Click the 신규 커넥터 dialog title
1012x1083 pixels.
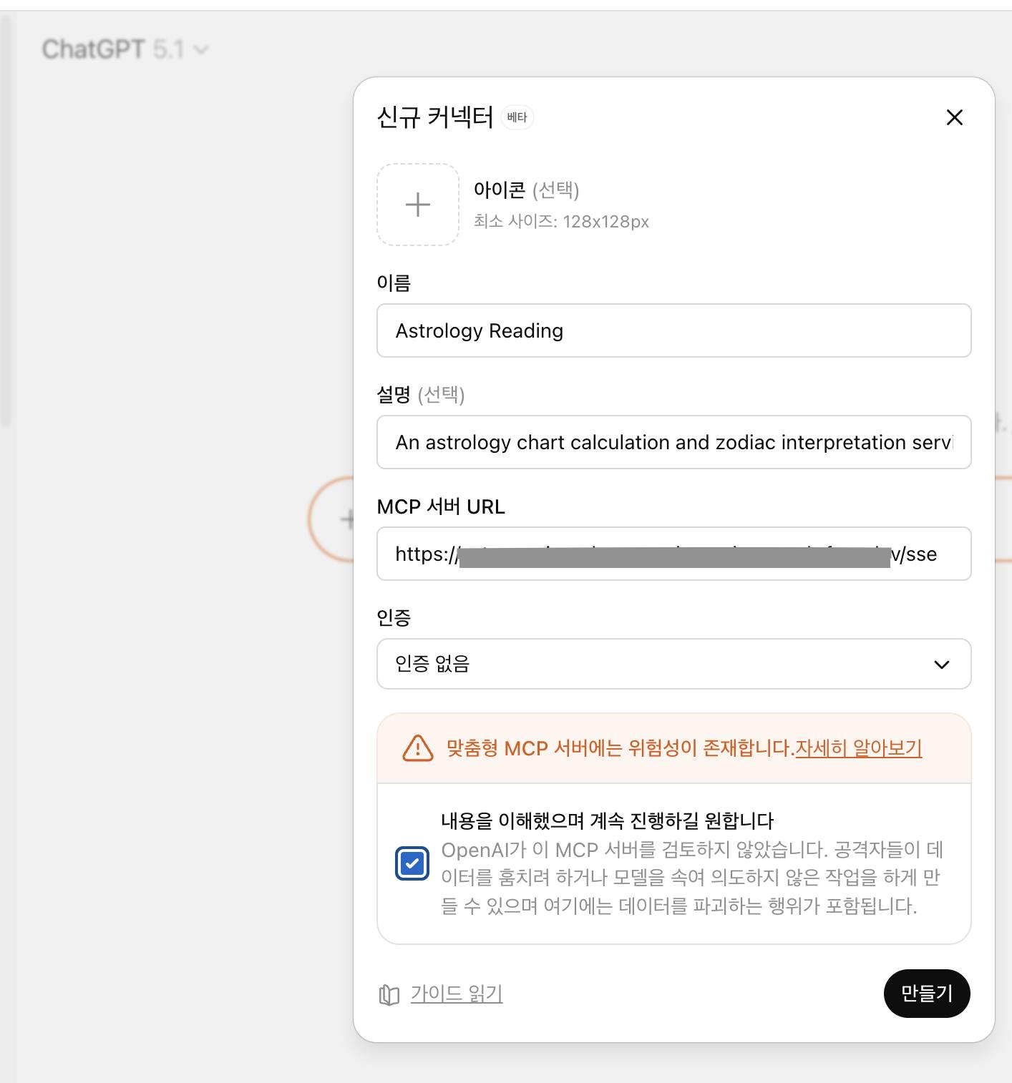pos(435,117)
